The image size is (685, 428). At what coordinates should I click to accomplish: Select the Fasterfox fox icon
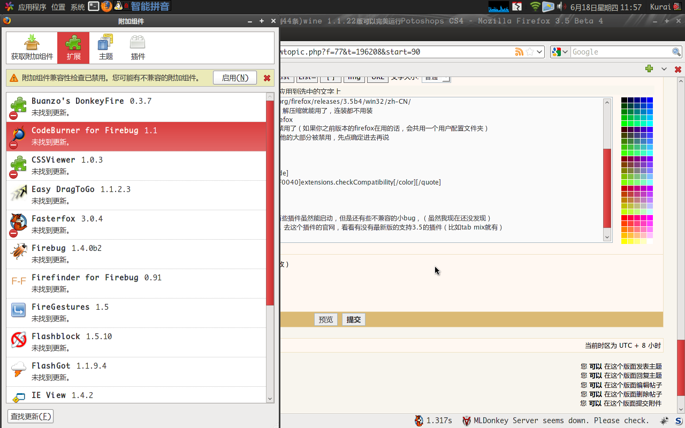point(19,224)
